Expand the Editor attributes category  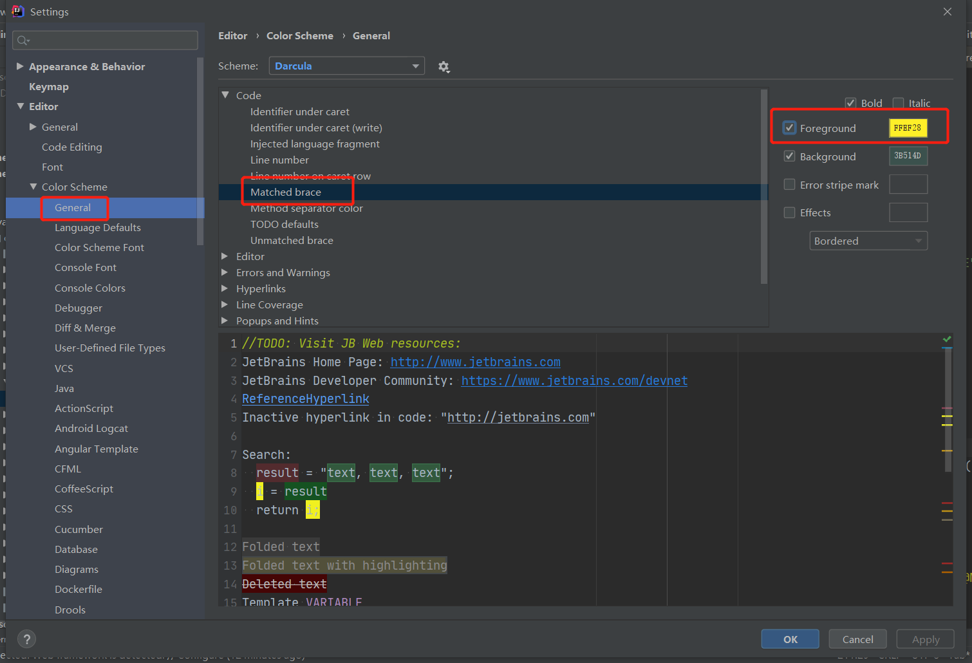pyautogui.click(x=225, y=256)
